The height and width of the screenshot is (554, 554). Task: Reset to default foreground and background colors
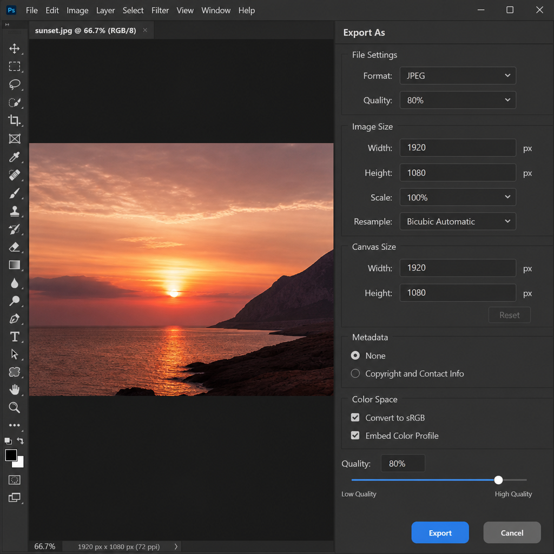8,440
